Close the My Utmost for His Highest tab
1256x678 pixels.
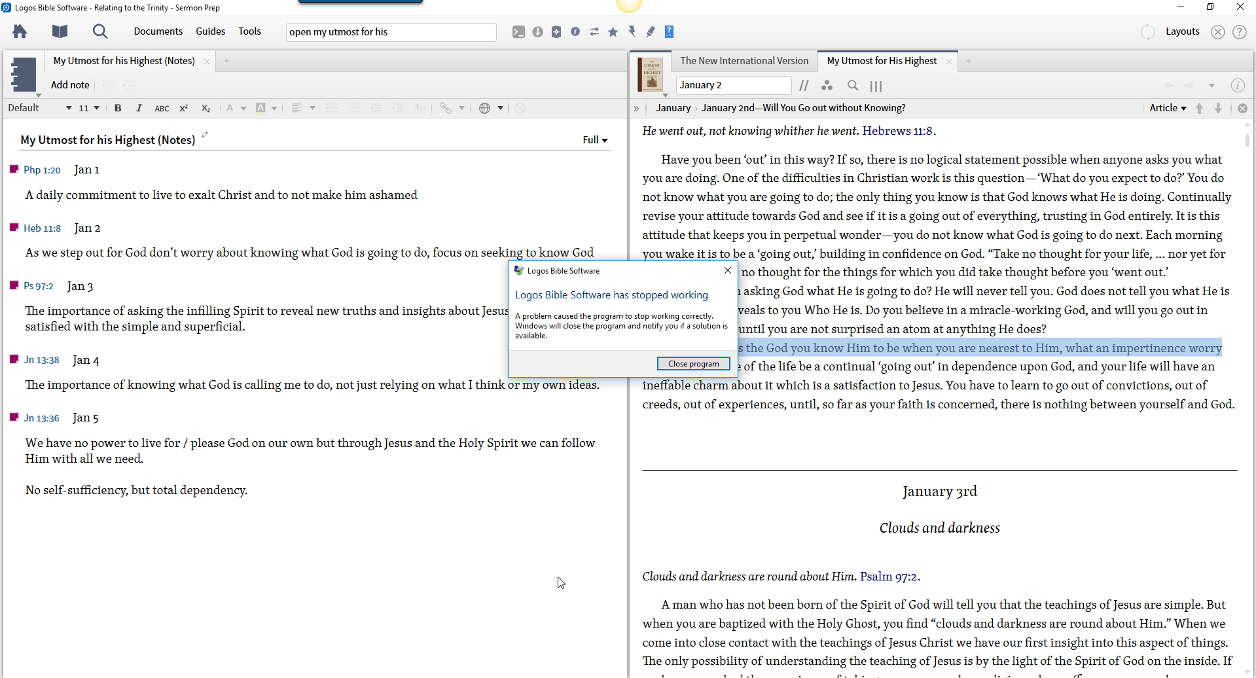tap(949, 62)
